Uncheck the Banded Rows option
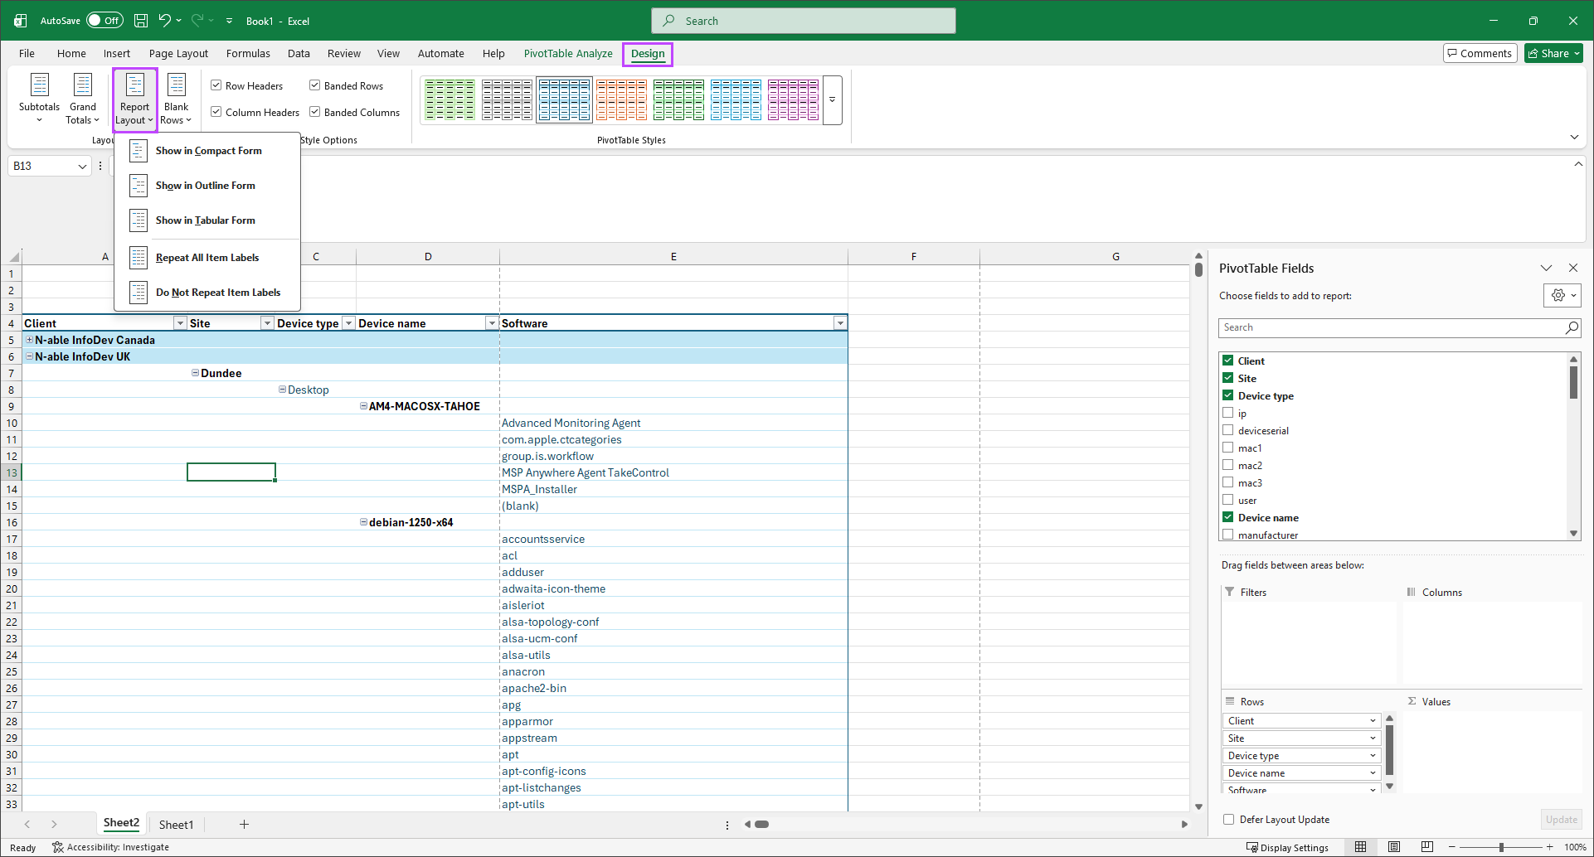1594x857 pixels. tap(315, 85)
